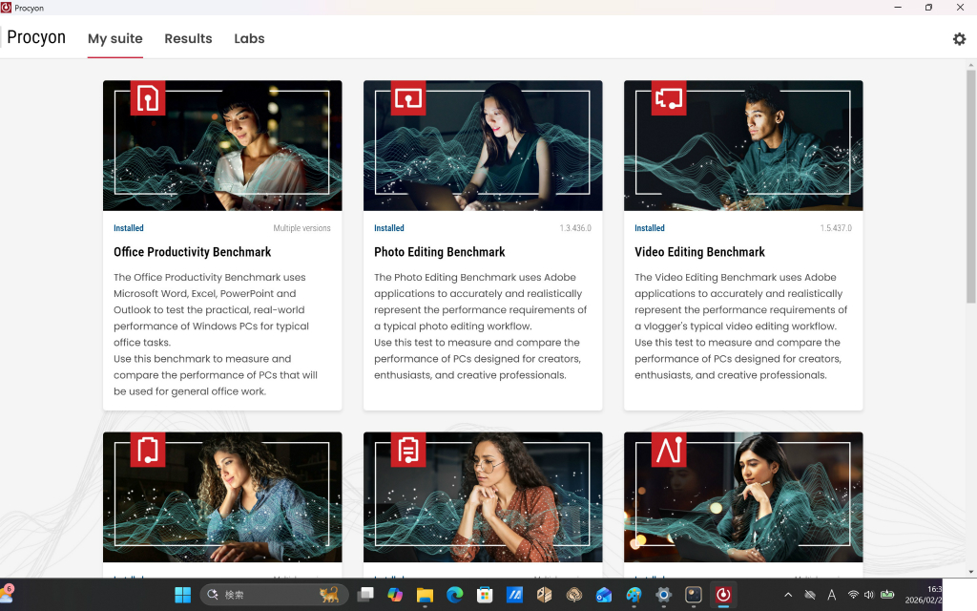
Task: Open the Paint palette taskbar icon
Action: (x=634, y=595)
